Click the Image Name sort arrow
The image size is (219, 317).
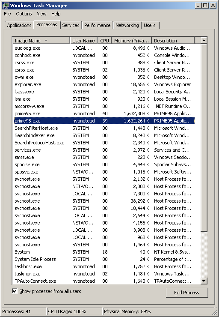[x=46, y=40]
